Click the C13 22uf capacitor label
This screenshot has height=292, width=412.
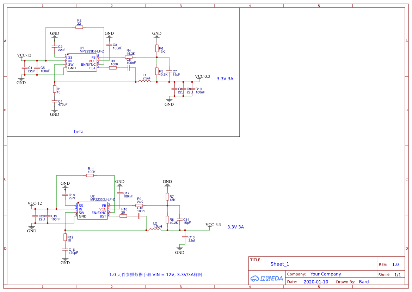tap(191, 239)
